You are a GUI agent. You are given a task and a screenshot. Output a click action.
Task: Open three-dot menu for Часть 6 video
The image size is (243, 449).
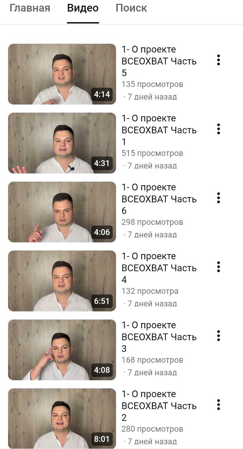coord(218,198)
